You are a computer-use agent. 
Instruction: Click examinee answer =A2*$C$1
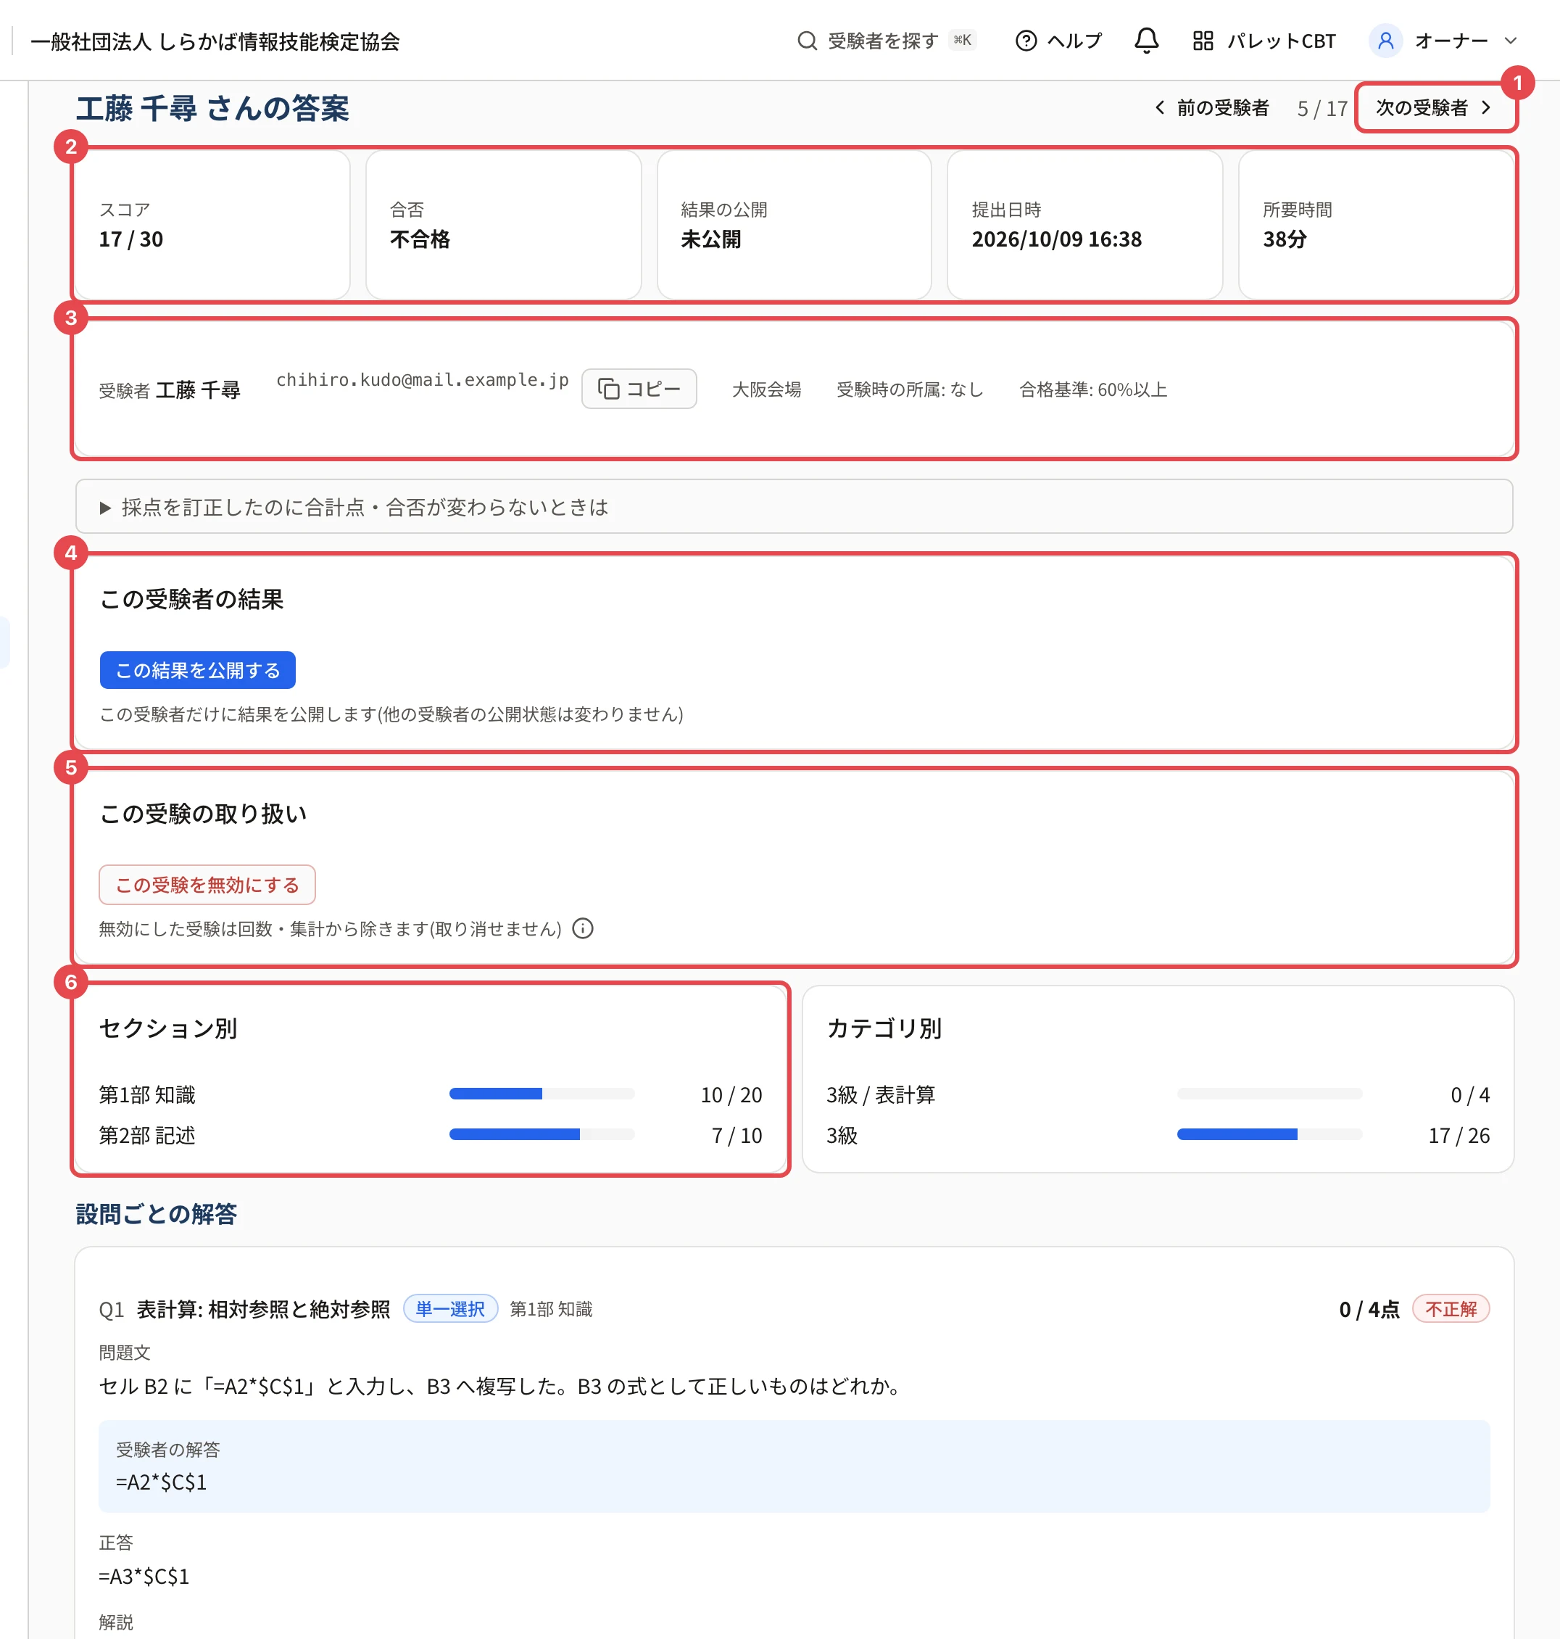(x=162, y=1482)
